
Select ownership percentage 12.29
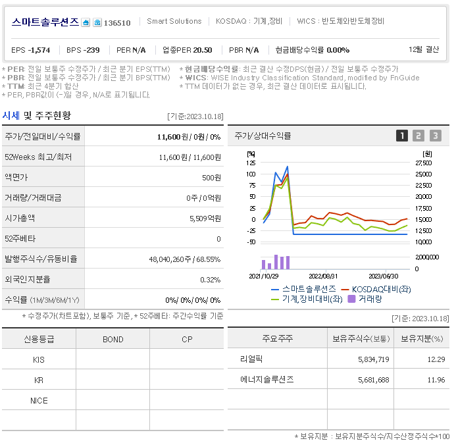(436, 359)
